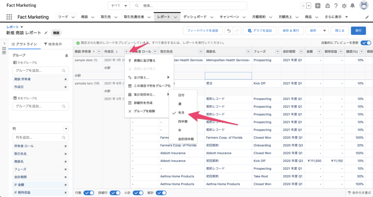373x197 pixels.
Task: Choose この項目で列をグループ化
Action: point(149,86)
